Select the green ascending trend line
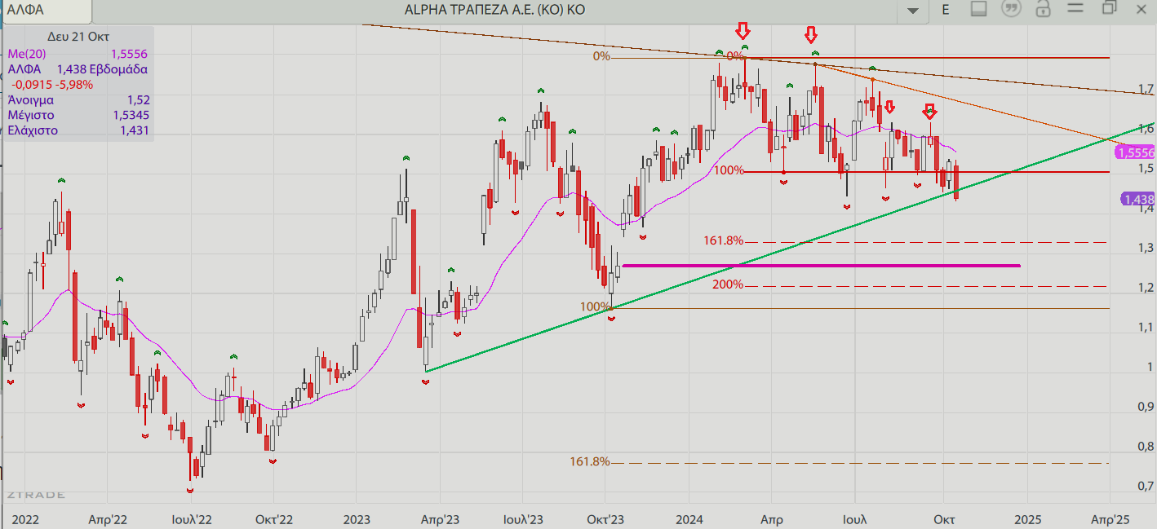This screenshot has height=529, width=1157. coord(790,248)
